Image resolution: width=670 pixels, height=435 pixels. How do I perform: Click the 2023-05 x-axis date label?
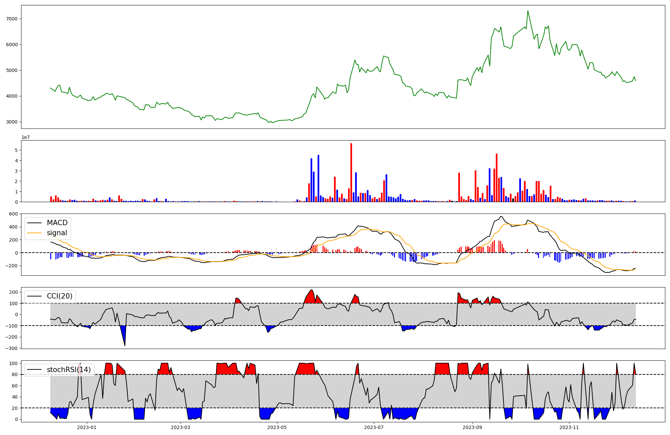[x=277, y=427]
